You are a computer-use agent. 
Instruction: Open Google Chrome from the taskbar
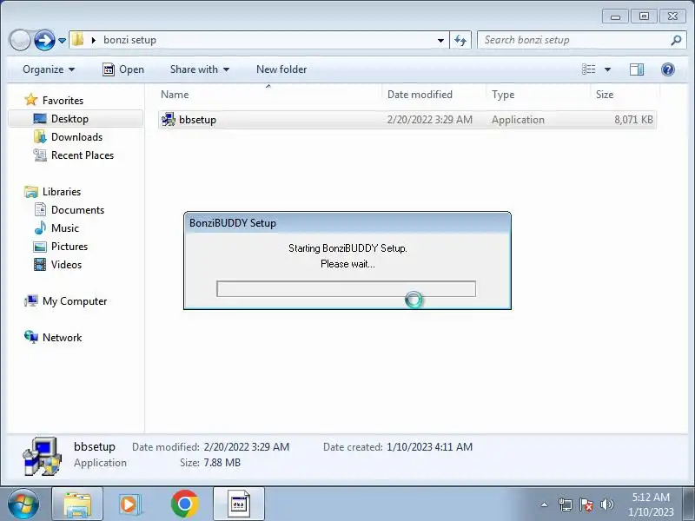point(185,505)
